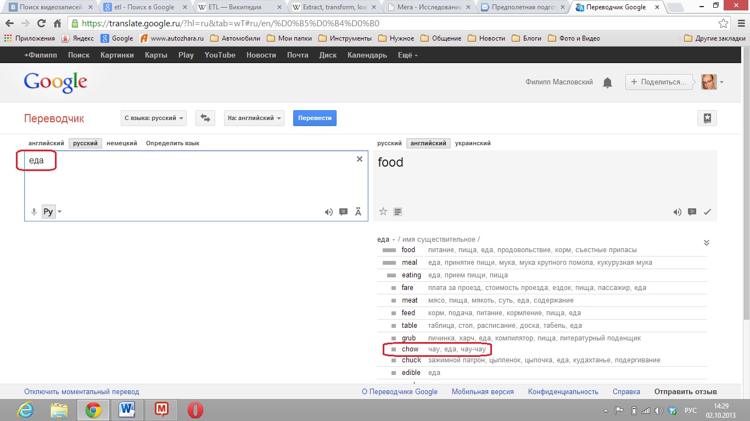Launch Internet Explorer from taskbar

pyautogui.click(x=25, y=410)
